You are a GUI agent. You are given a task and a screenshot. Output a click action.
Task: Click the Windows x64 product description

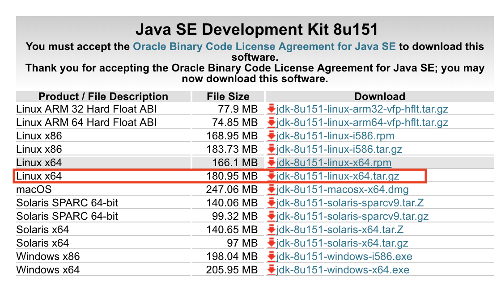(48, 270)
